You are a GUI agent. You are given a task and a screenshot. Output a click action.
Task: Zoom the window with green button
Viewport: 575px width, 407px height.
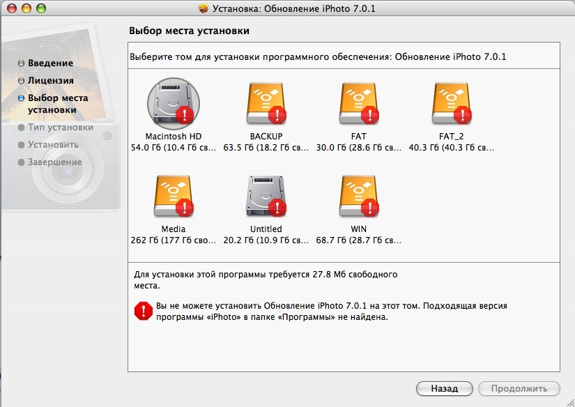point(41,8)
